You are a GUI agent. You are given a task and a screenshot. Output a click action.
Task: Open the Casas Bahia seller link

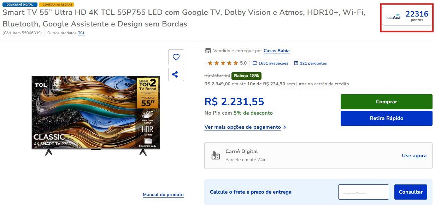[277, 51]
